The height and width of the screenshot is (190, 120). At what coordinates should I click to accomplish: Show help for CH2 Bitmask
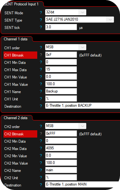41,134
